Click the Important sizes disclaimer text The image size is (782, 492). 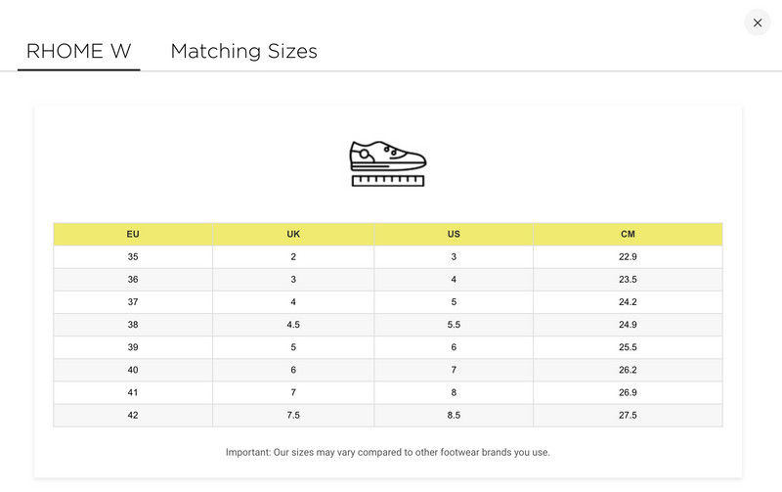(x=387, y=453)
